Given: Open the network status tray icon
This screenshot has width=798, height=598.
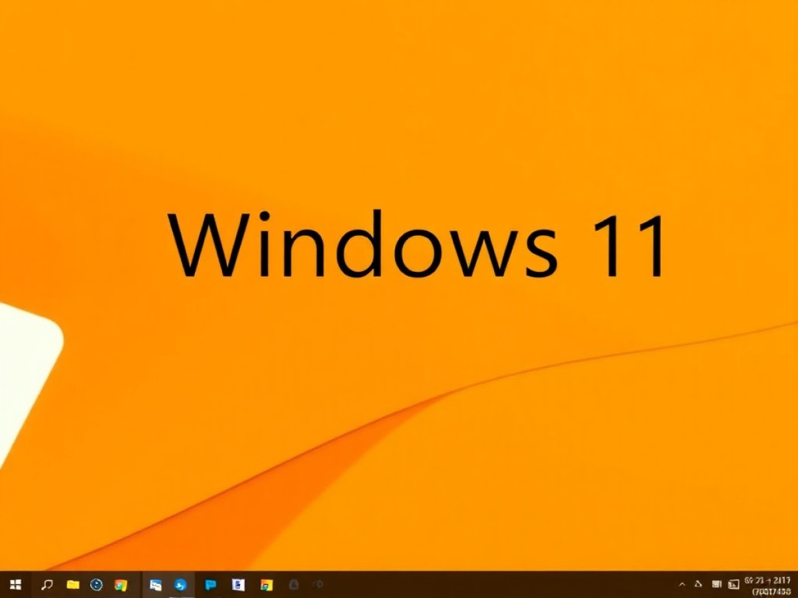Looking at the screenshot, I should click(716, 585).
